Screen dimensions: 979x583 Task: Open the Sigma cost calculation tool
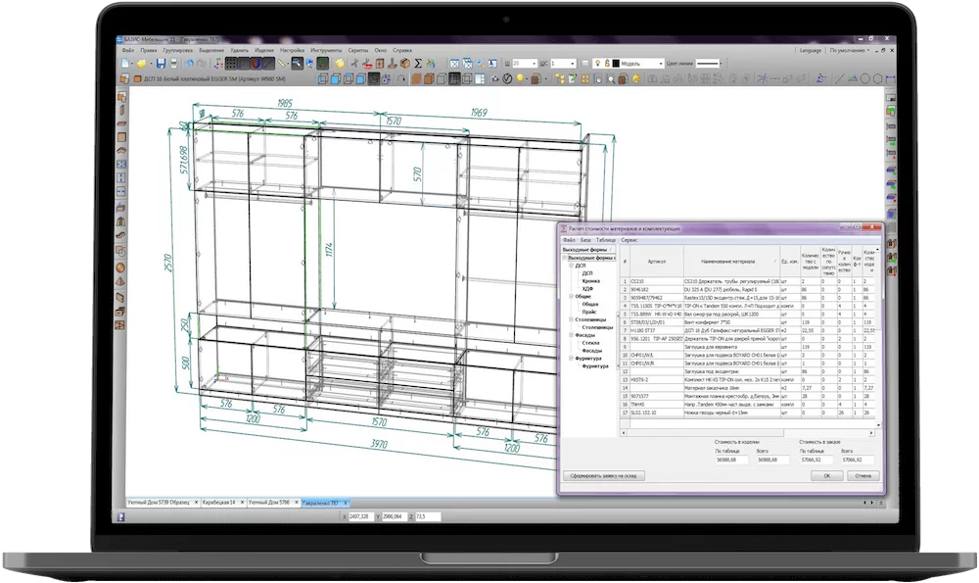(x=419, y=63)
